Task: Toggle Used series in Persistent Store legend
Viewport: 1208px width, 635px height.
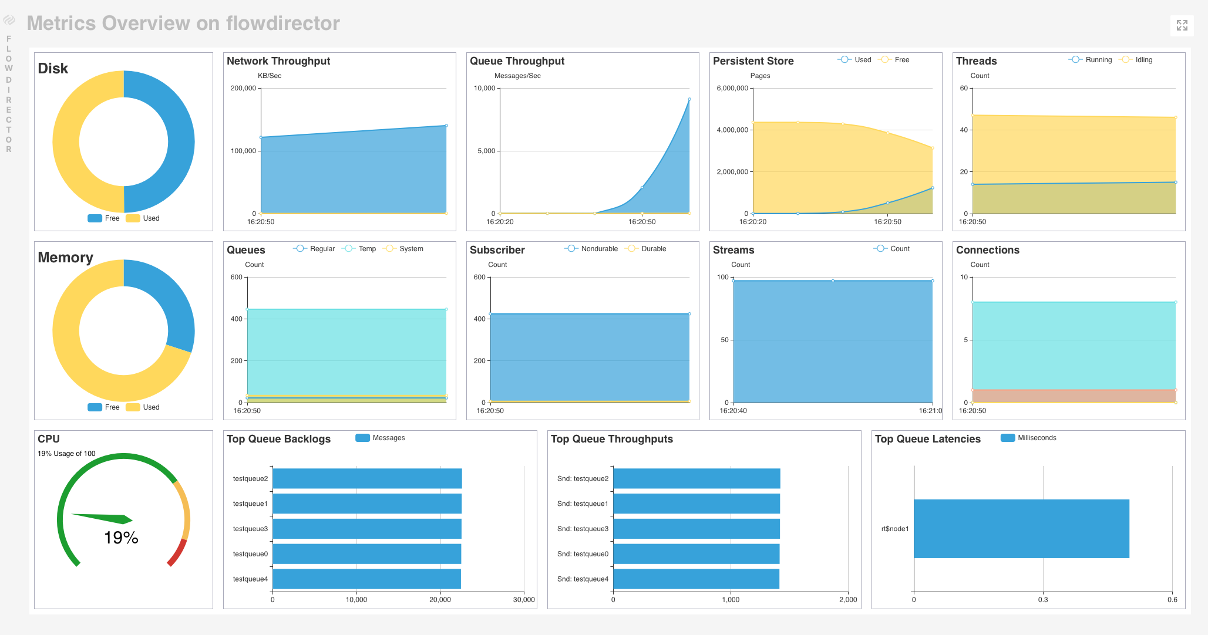Action: pyautogui.click(x=844, y=60)
